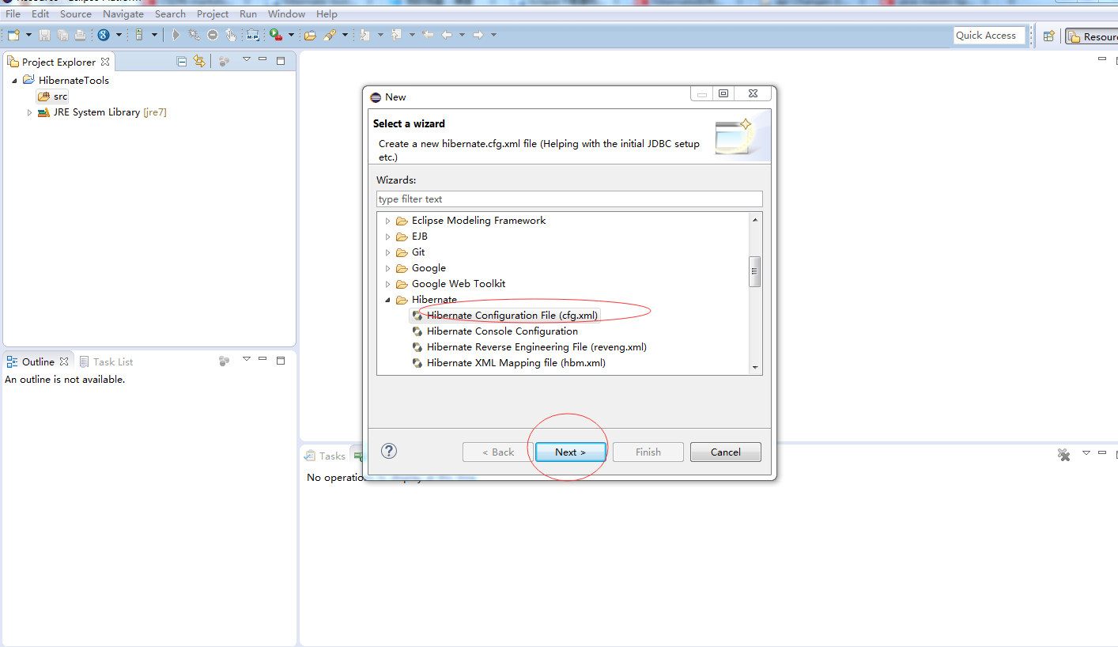Expand the EJB wizard folder
This screenshot has height=647, width=1118.
387,236
